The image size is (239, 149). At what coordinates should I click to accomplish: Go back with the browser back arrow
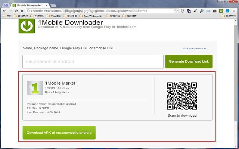[x=4, y=11]
